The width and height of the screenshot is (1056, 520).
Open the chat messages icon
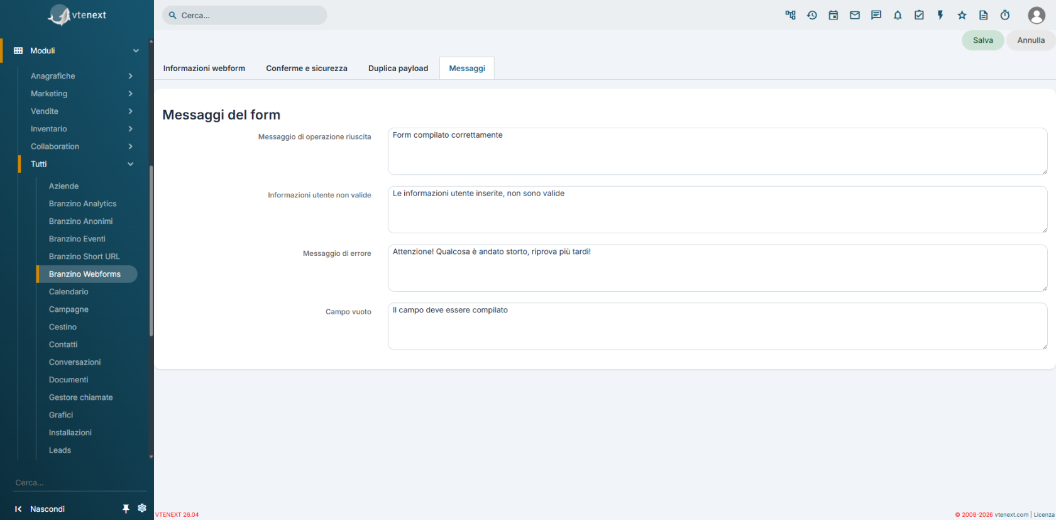click(876, 15)
